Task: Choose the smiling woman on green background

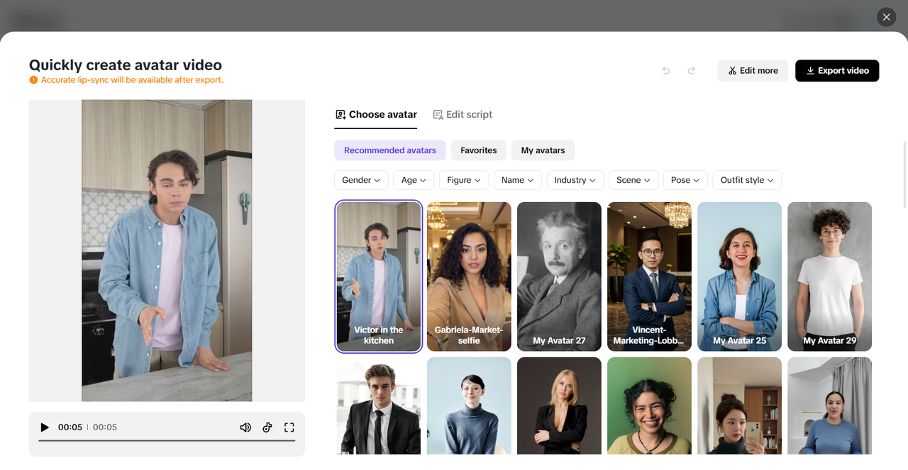Action: [x=649, y=405]
